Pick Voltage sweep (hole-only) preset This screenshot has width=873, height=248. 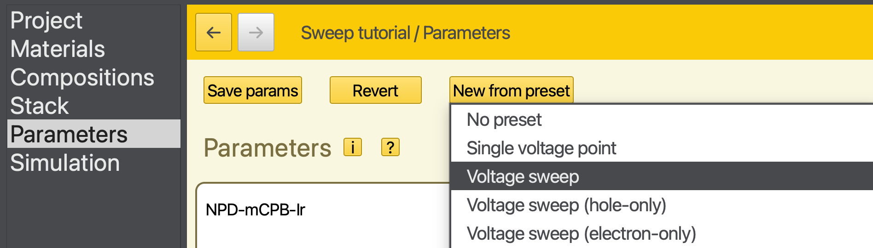tap(566, 205)
